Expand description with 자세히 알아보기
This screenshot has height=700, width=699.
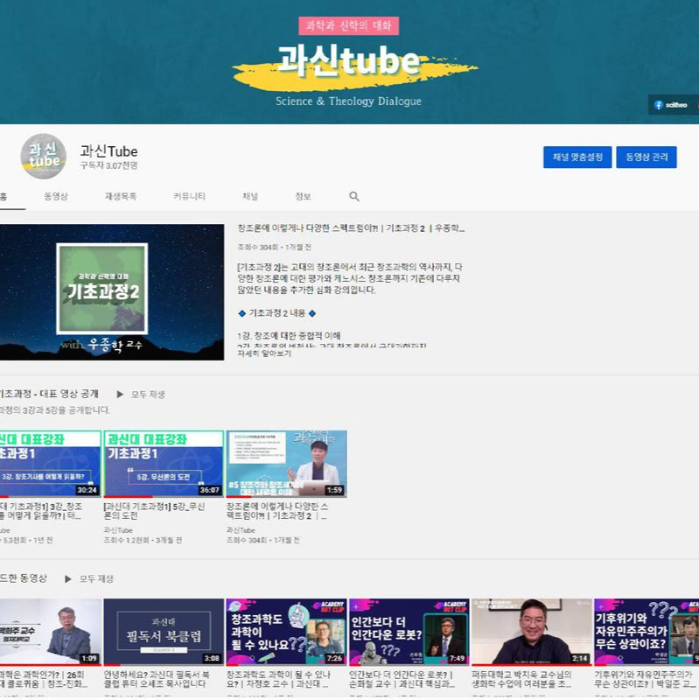[x=264, y=353]
